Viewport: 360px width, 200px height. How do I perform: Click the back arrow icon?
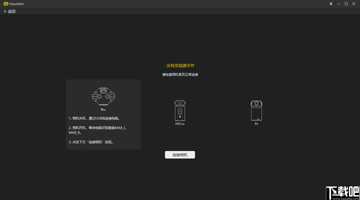pyautogui.click(x=5, y=11)
